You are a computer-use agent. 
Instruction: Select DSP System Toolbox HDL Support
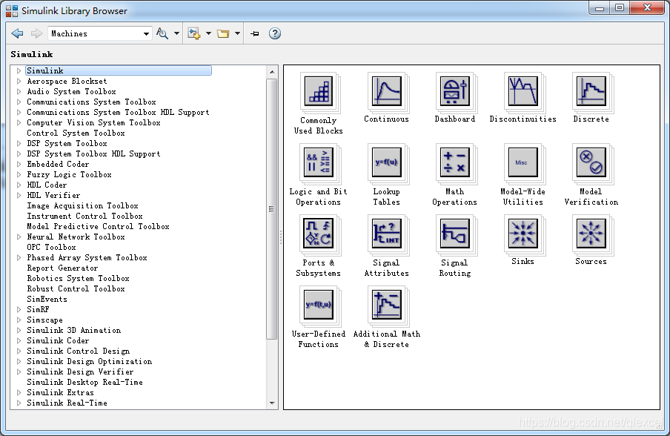click(x=93, y=154)
